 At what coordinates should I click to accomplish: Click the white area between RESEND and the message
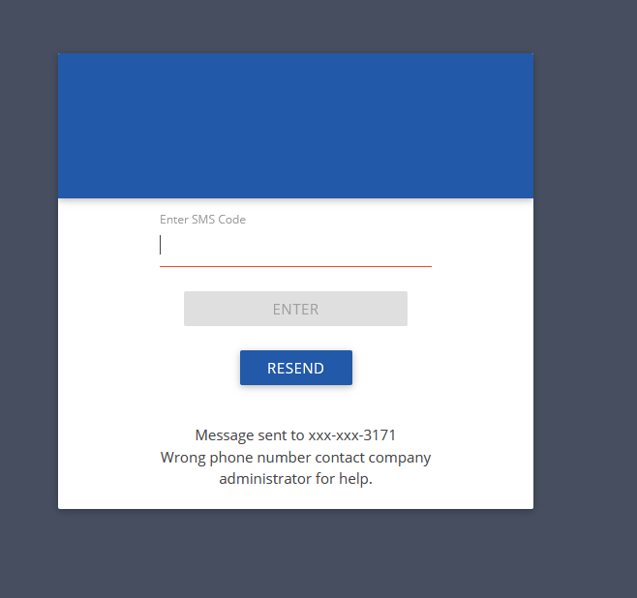pyautogui.click(x=295, y=406)
